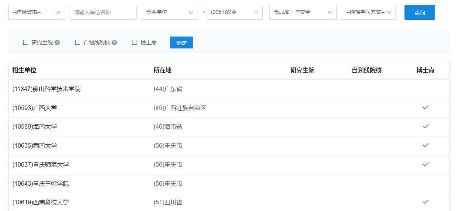Click (46)海南省 location cell

click(x=168, y=127)
